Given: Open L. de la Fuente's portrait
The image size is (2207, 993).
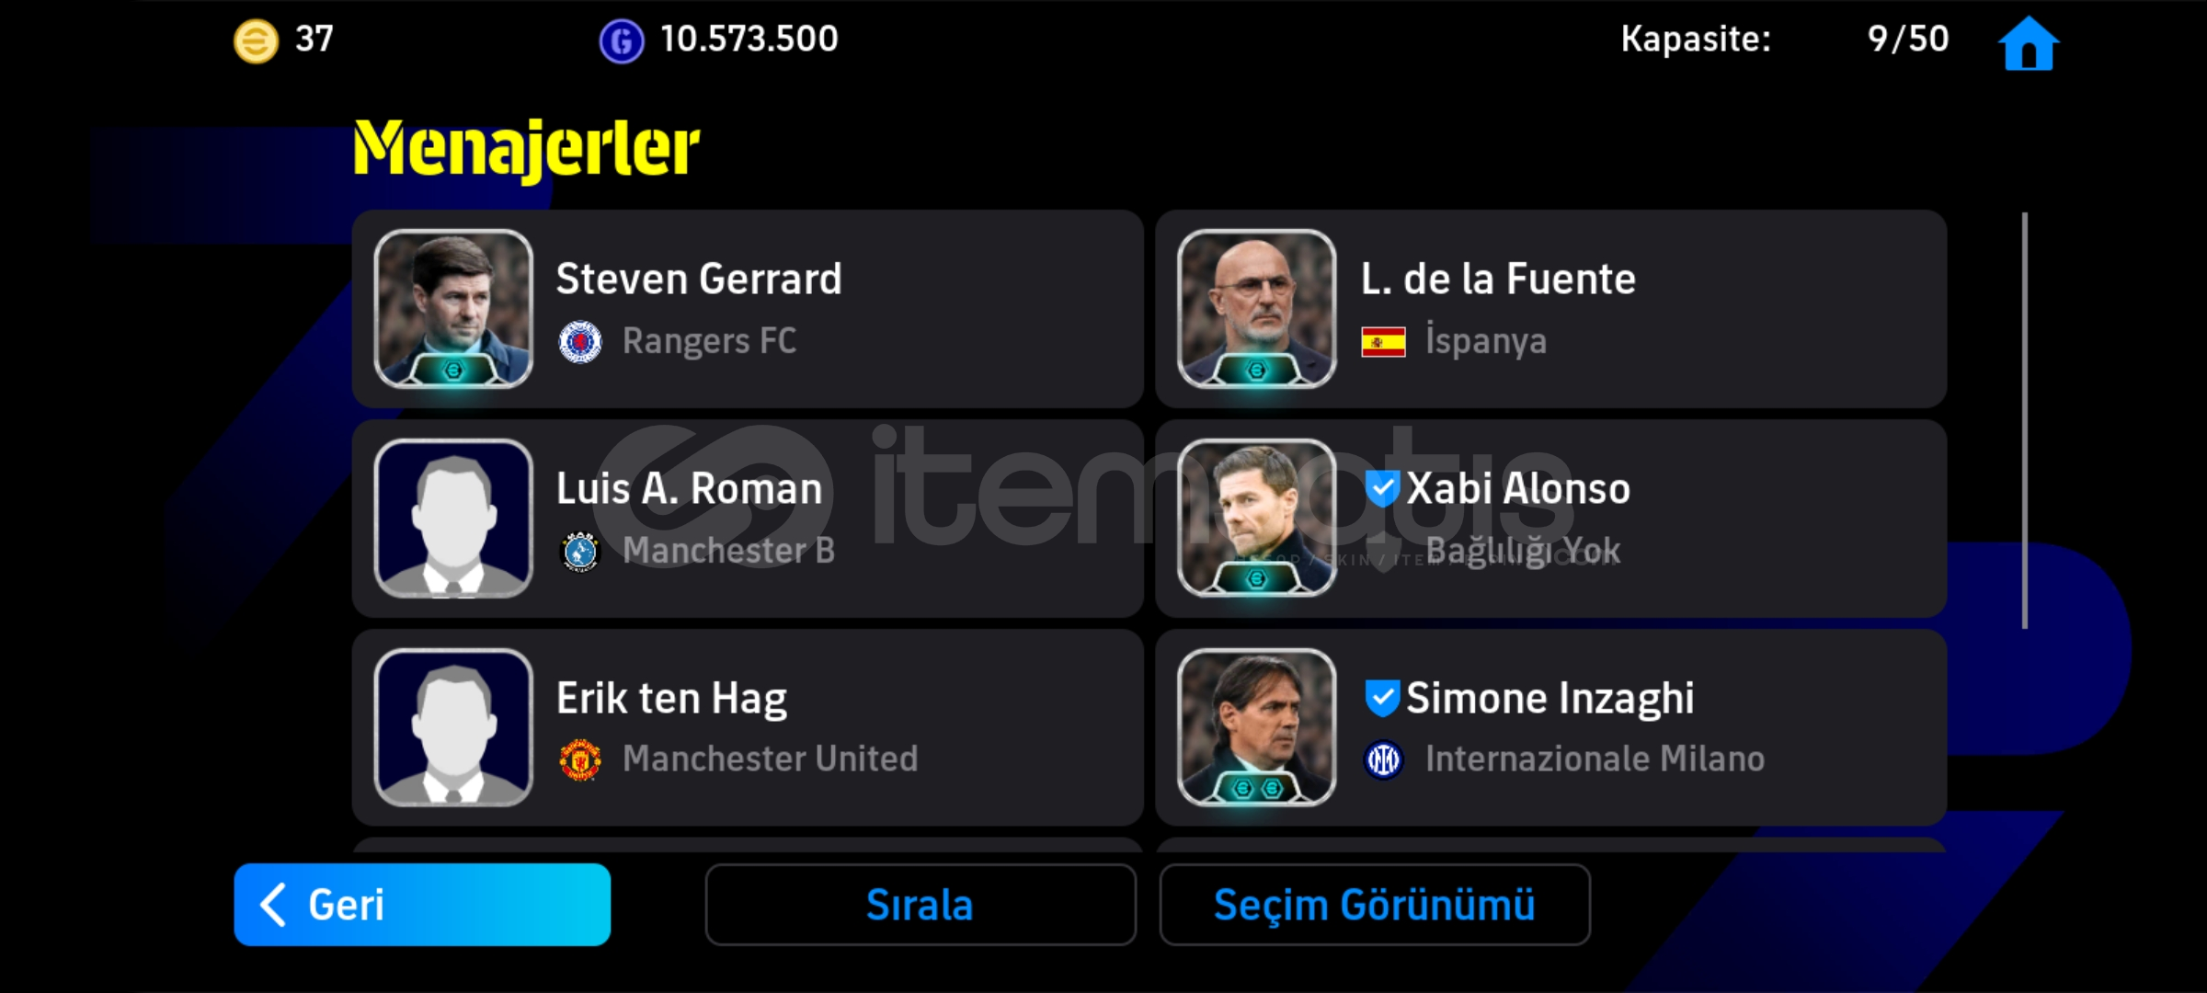Looking at the screenshot, I should click(x=1256, y=309).
